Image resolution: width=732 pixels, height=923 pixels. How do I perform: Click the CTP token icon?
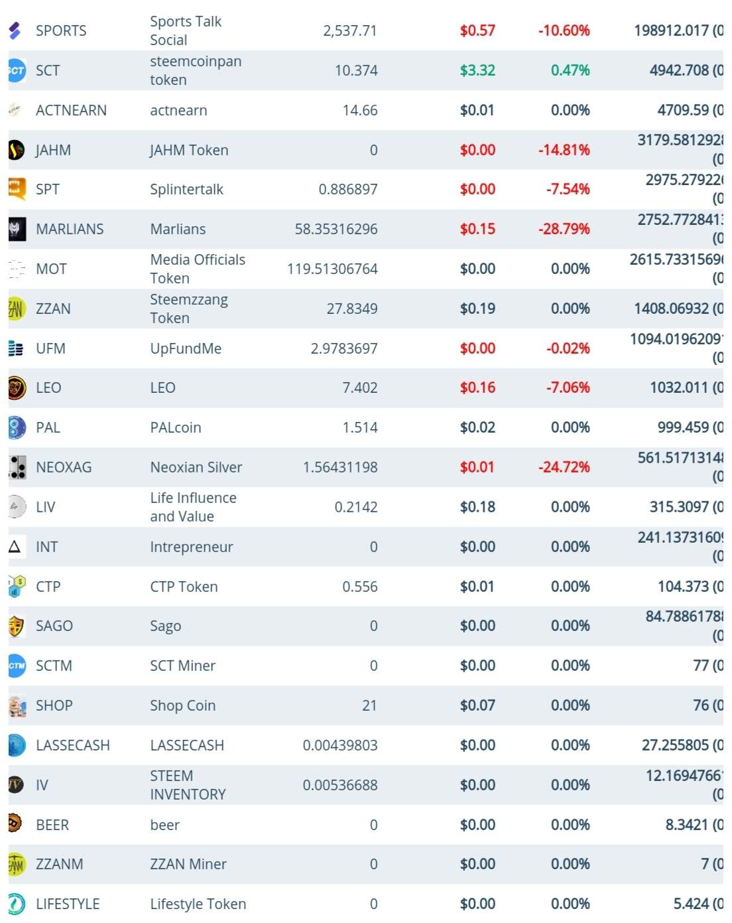click(x=17, y=587)
